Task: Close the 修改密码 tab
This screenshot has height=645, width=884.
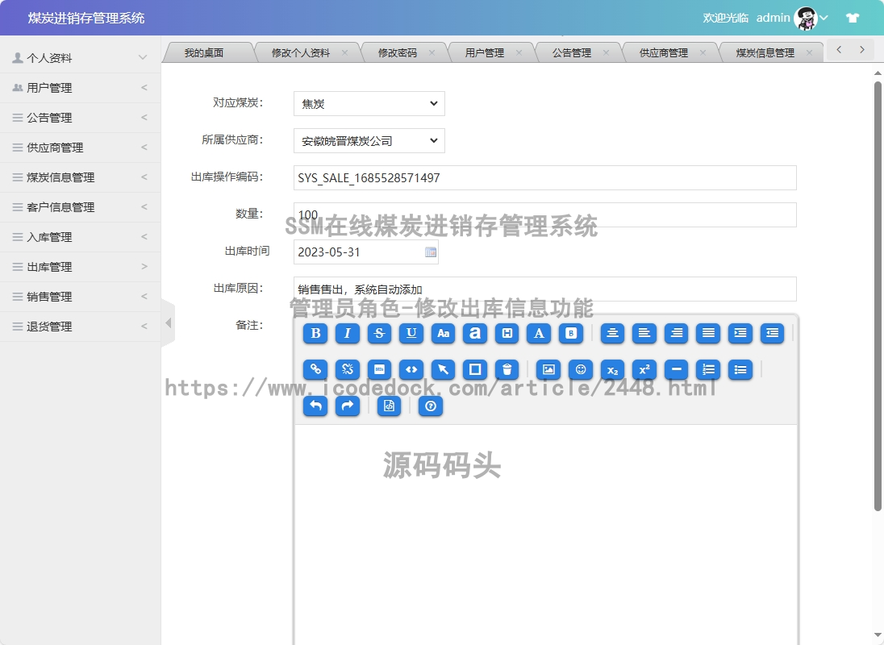Action: coord(432,52)
